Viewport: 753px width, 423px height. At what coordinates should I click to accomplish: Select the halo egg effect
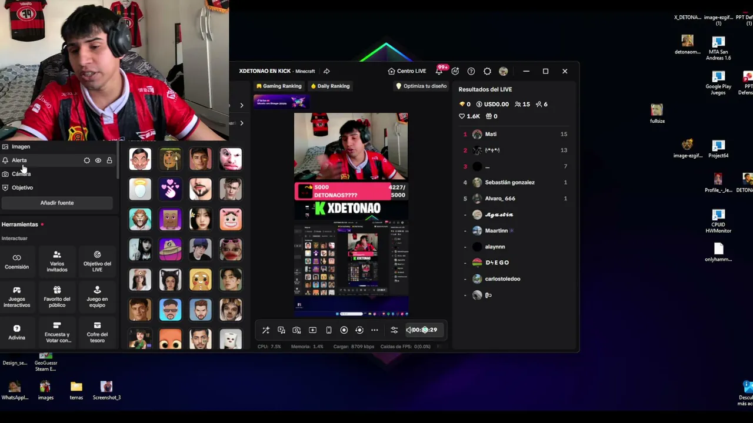coord(140,189)
